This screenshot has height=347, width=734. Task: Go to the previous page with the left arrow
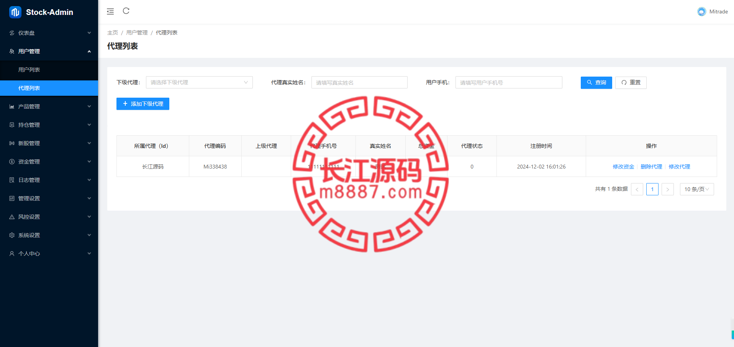(x=637, y=189)
